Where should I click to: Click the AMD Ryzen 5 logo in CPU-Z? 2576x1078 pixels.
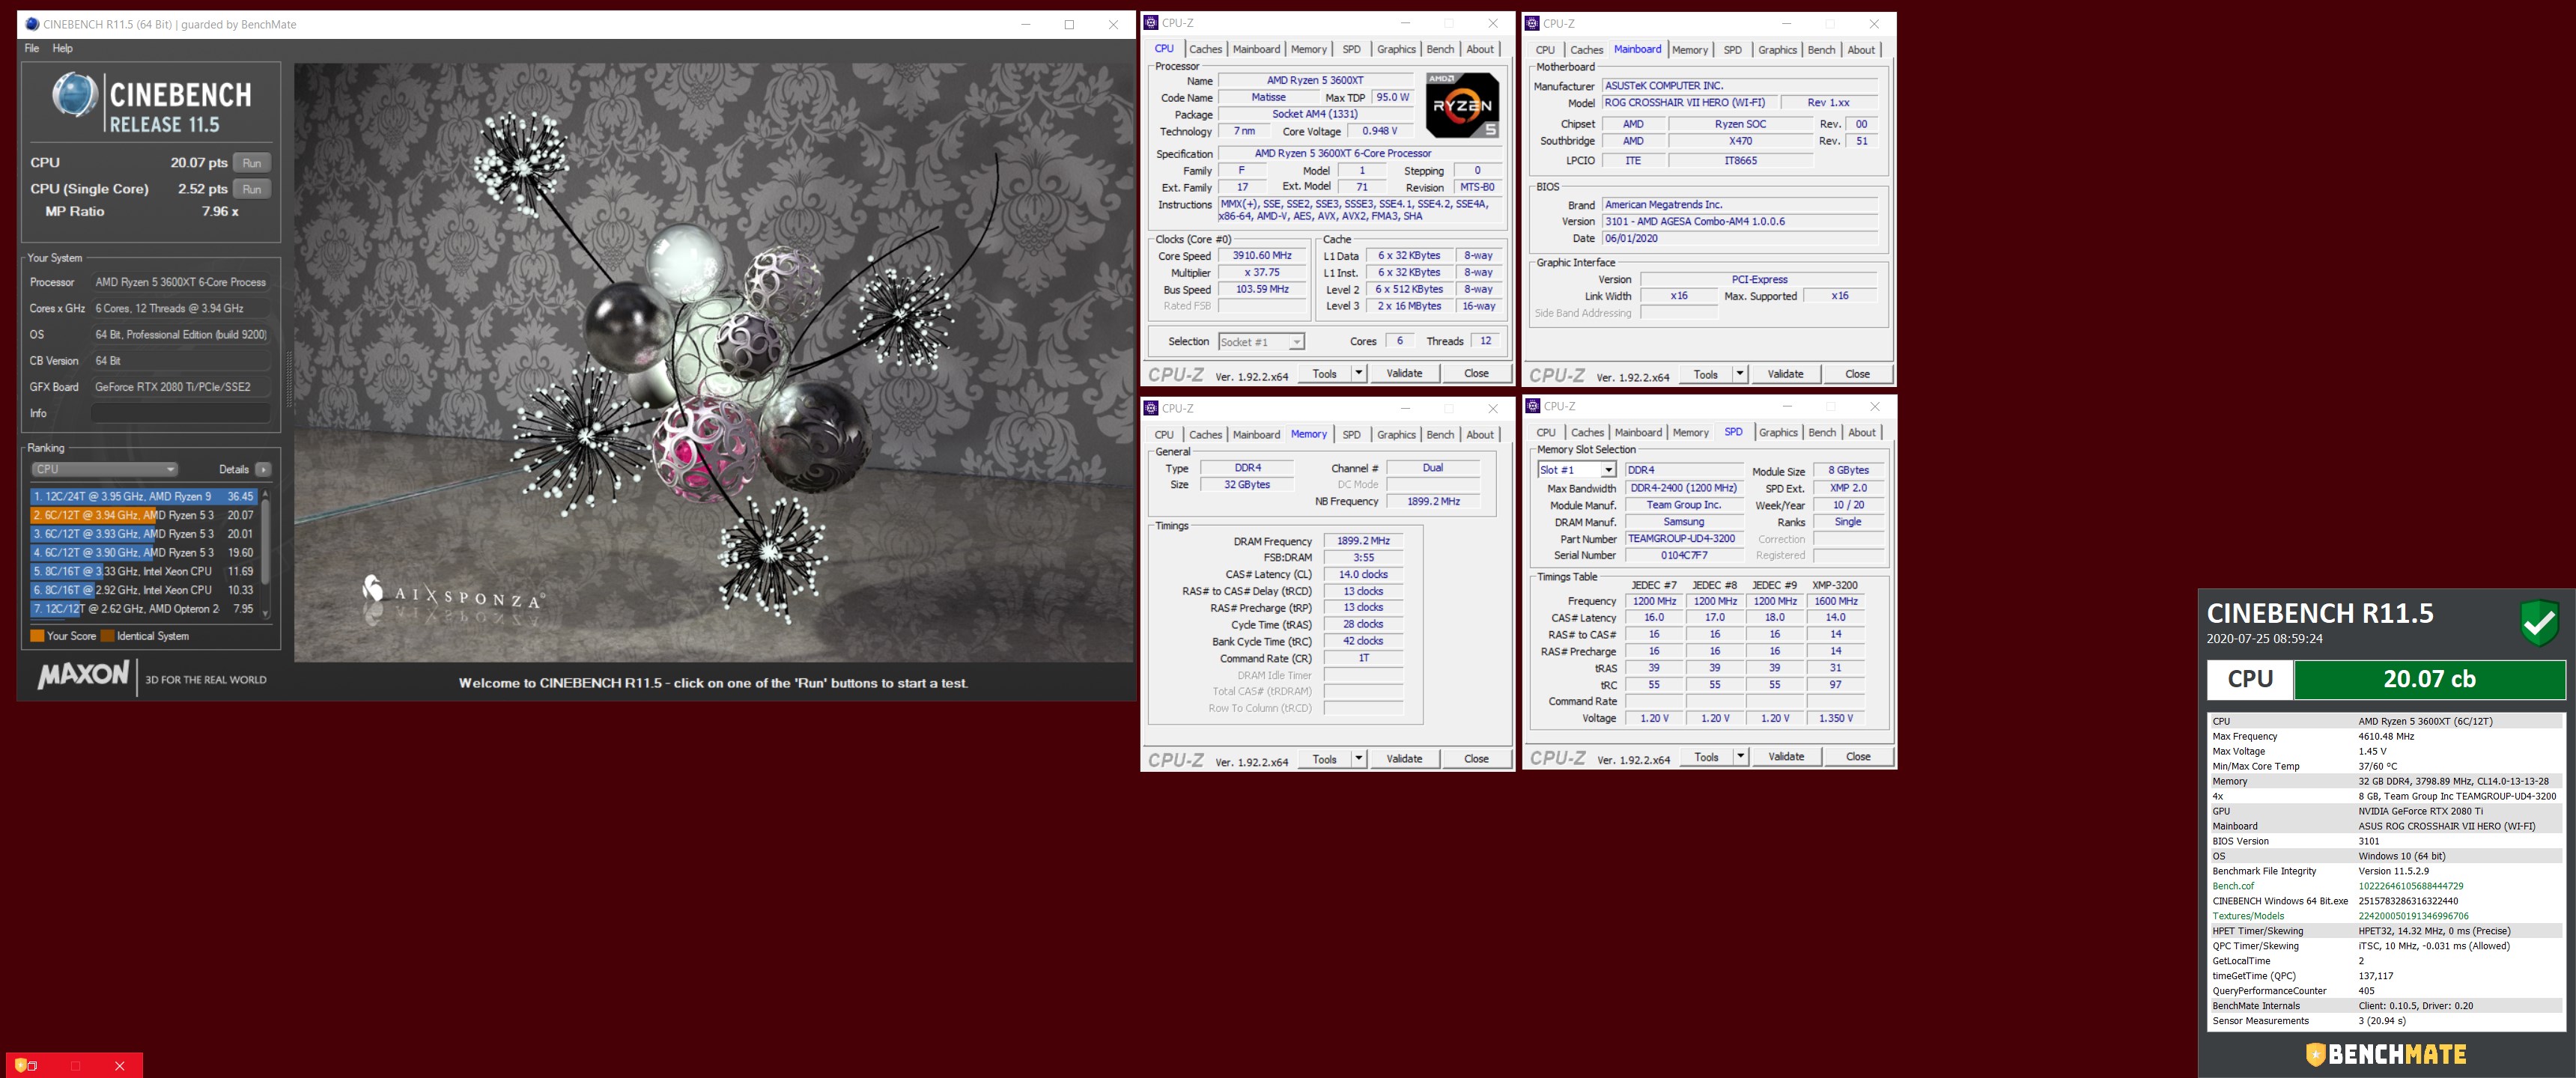tap(1462, 105)
